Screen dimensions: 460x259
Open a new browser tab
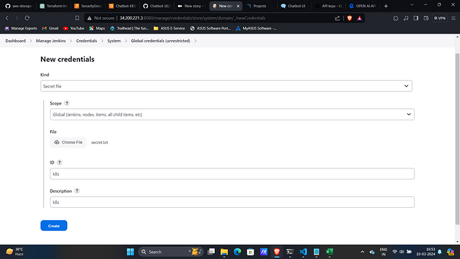click(x=386, y=6)
